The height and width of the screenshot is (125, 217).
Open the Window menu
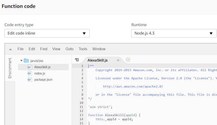[x=99, y=49]
